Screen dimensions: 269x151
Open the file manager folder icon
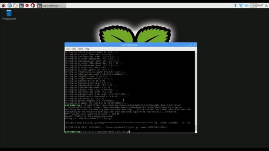coord(16,5)
